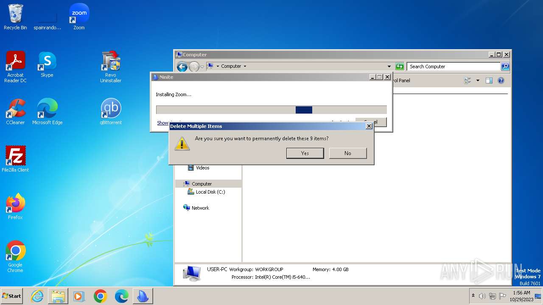This screenshot has width=543, height=305.
Task: Open volume control in tray
Action: 482,296
